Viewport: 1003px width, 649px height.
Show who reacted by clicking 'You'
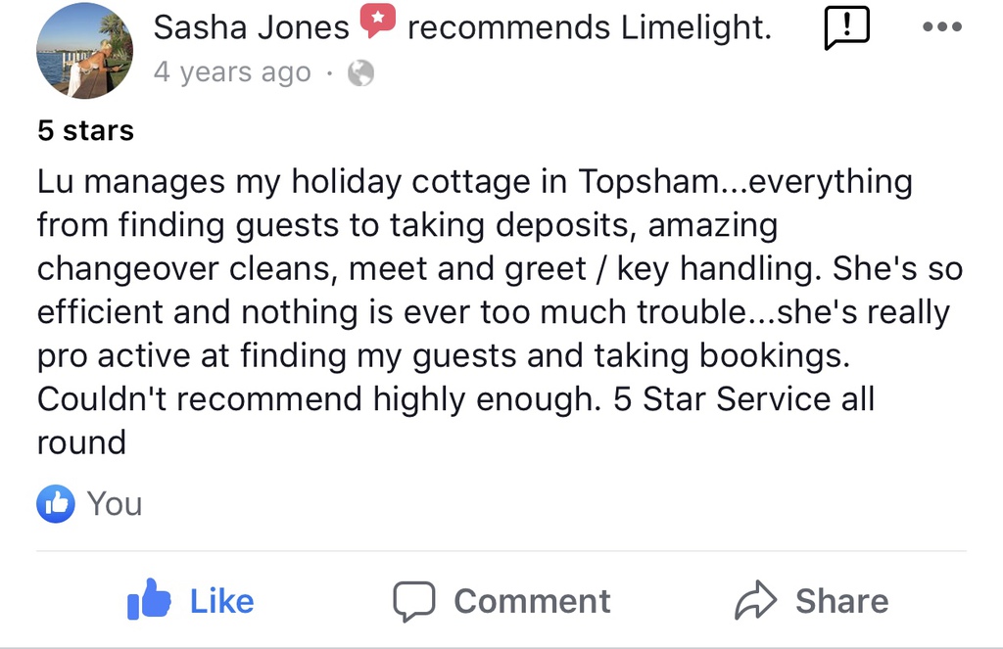115,504
